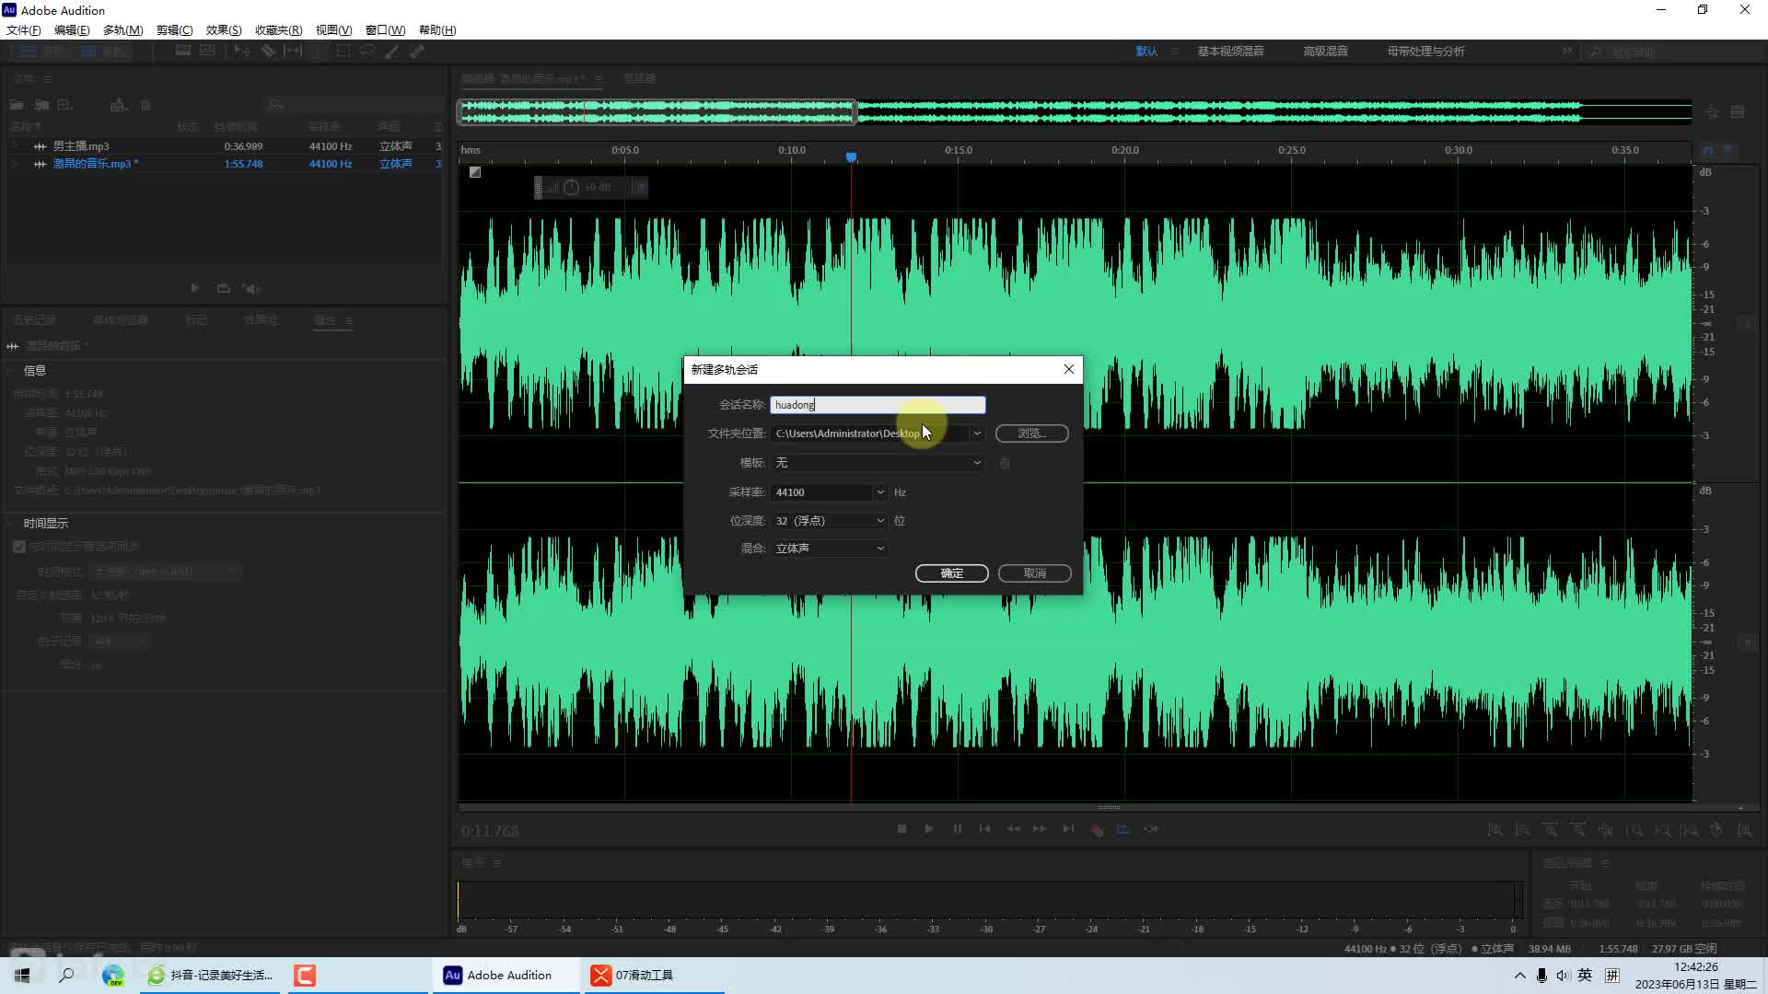Click trash icon in Files panel

coord(145,105)
